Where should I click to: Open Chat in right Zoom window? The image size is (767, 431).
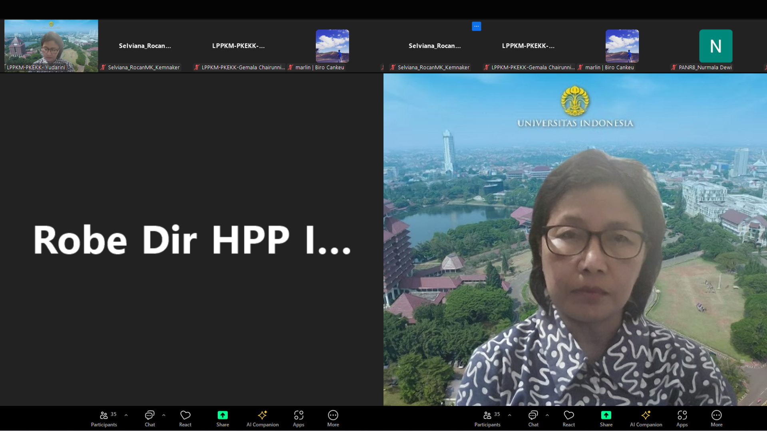[x=533, y=419]
